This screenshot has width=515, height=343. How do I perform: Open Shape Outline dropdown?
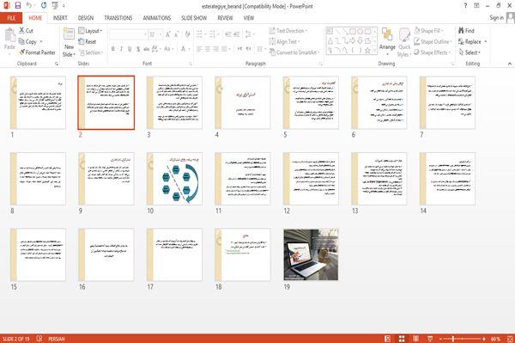pos(433,41)
